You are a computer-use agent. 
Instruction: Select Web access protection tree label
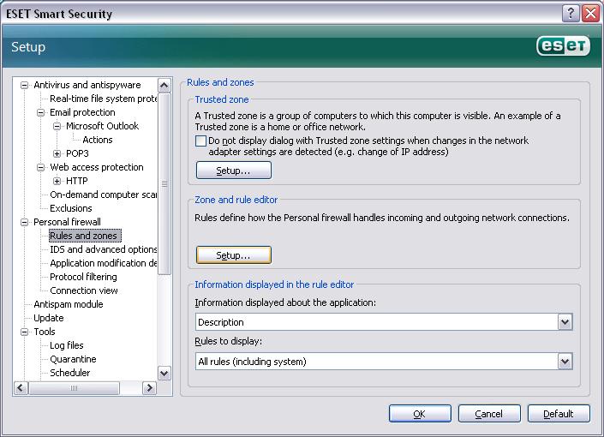click(97, 167)
